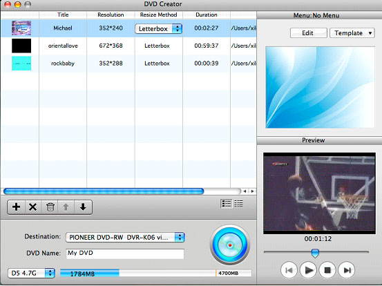Click the 672*368 resolution cell
The image size is (382, 286).
click(x=111, y=46)
